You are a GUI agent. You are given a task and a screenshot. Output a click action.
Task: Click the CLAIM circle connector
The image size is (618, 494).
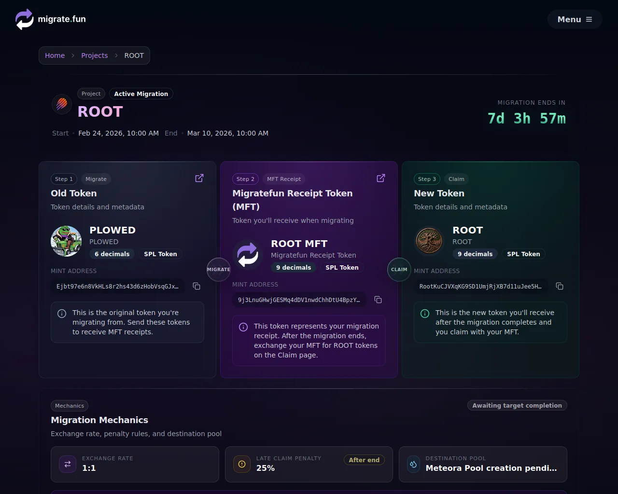coord(399,269)
